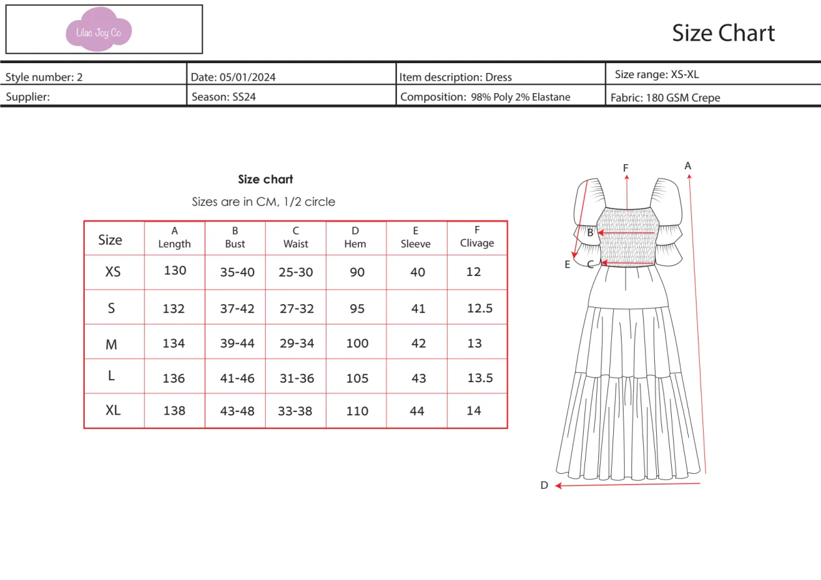Select "Composition: 98% Poly 2% Elastane"
The image size is (821, 580).
pos(485,97)
